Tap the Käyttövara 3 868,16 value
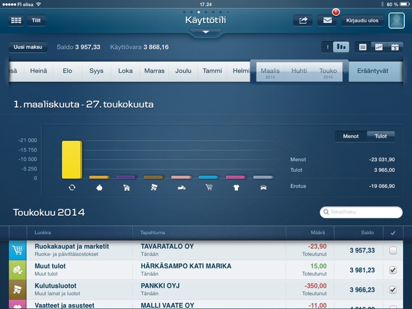Image resolution: width=412 pixels, height=309 pixels. [x=140, y=47]
